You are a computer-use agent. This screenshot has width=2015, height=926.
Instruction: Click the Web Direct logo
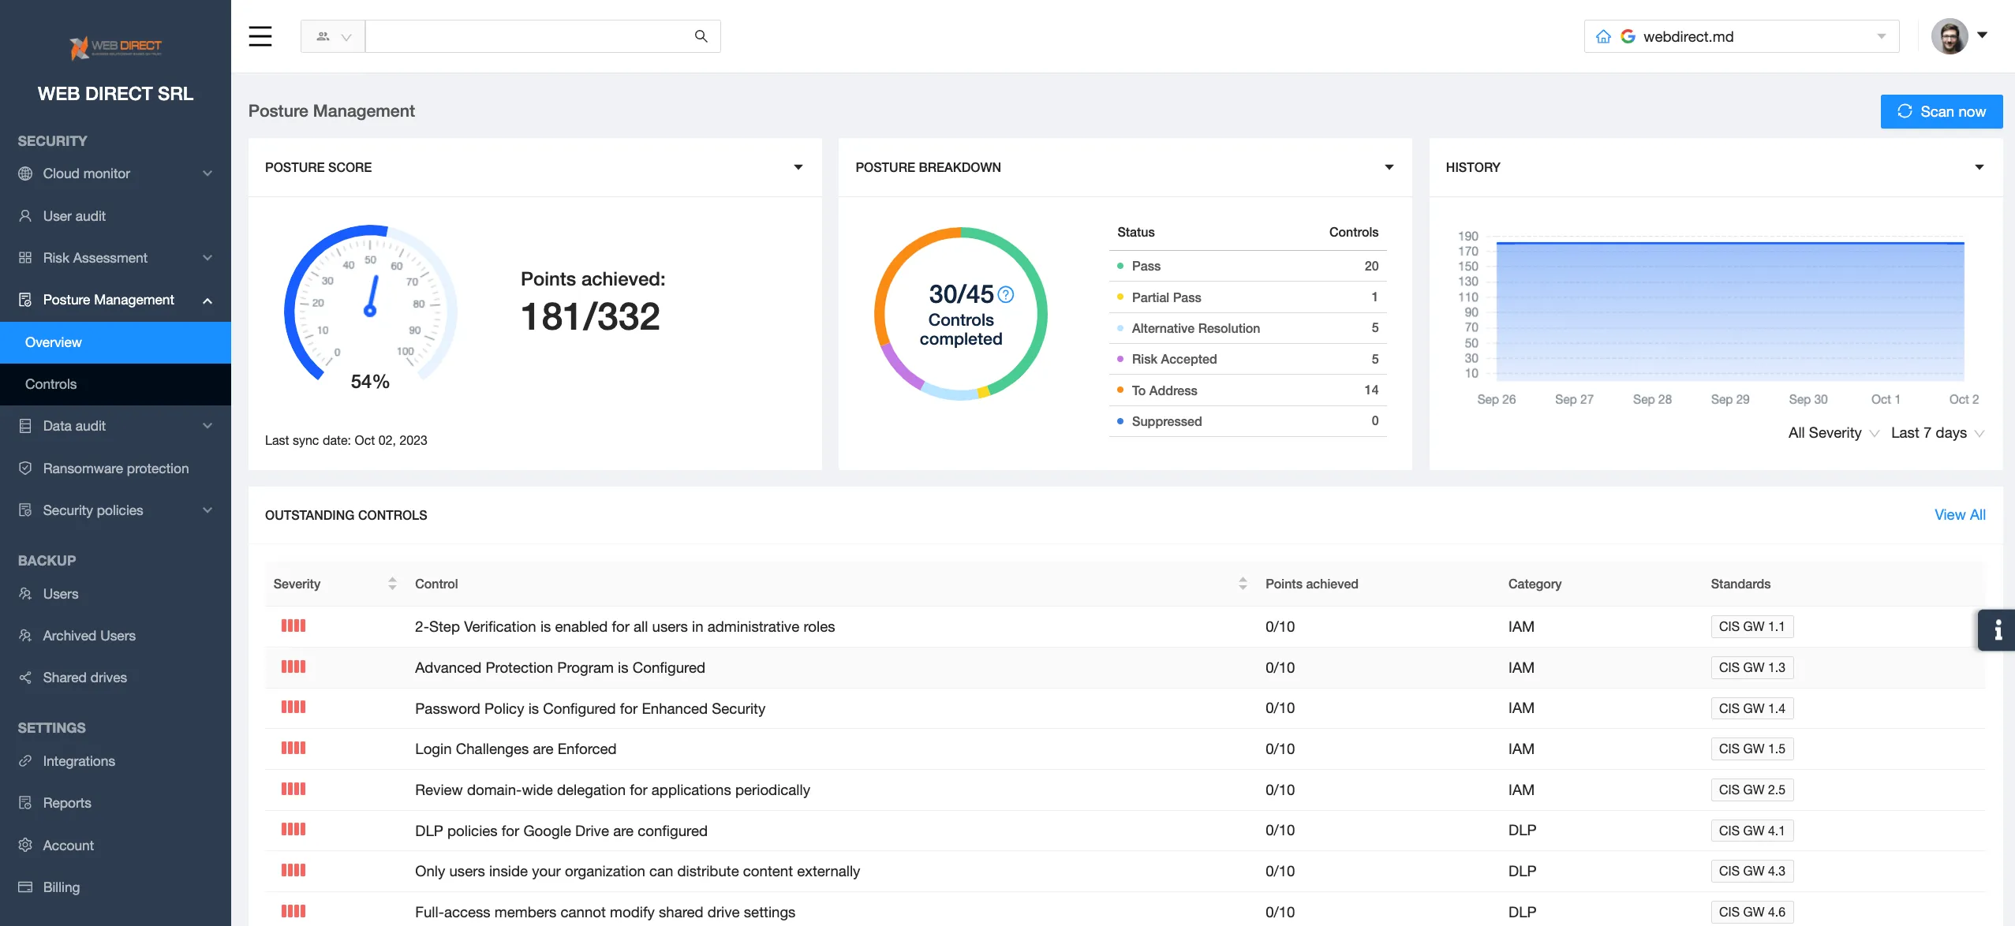point(116,47)
